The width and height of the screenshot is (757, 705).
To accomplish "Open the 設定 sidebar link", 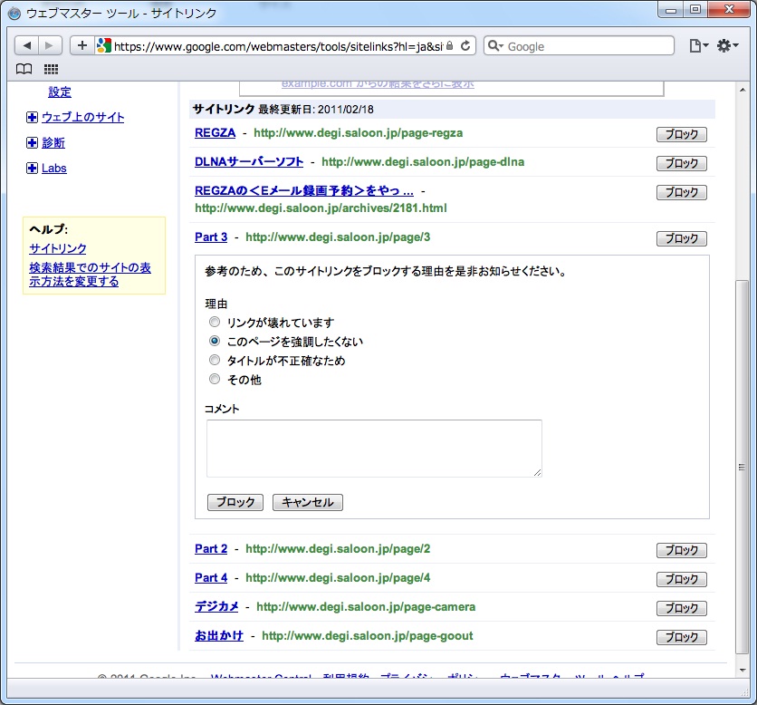I will coord(60,92).
